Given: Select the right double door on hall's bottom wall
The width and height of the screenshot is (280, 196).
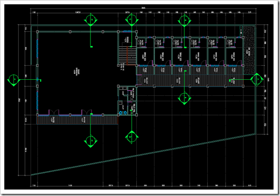Looking at the screenshot, I should pos(87,112).
